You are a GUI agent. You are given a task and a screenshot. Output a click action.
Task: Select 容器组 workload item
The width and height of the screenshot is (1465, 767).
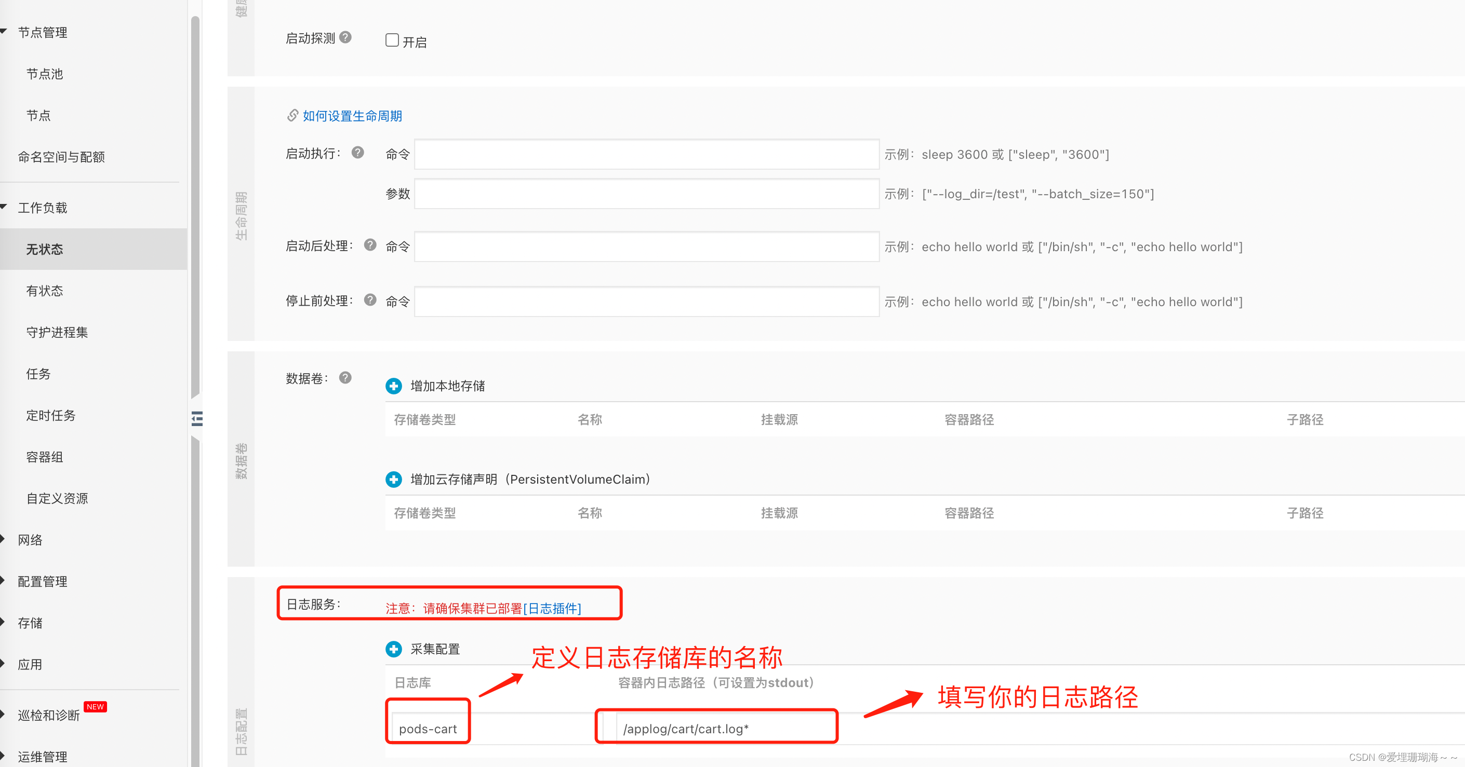tap(45, 456)
